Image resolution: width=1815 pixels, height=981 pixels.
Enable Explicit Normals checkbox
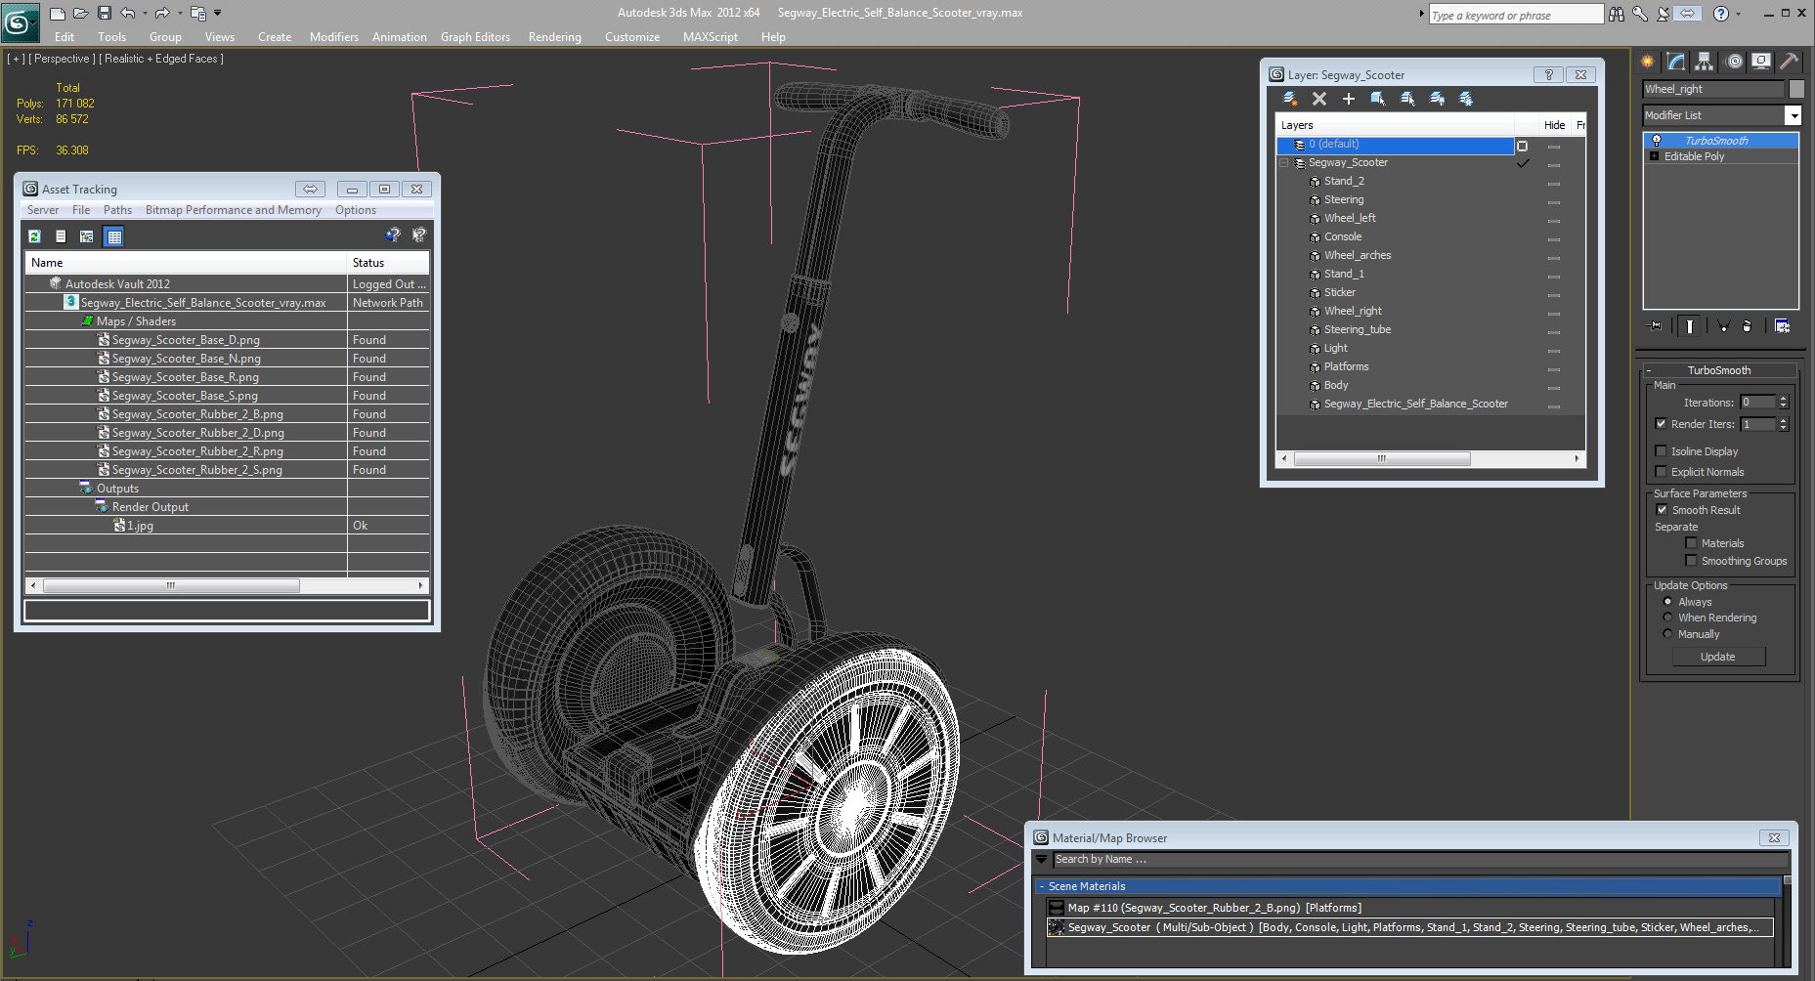[1661, 472]
